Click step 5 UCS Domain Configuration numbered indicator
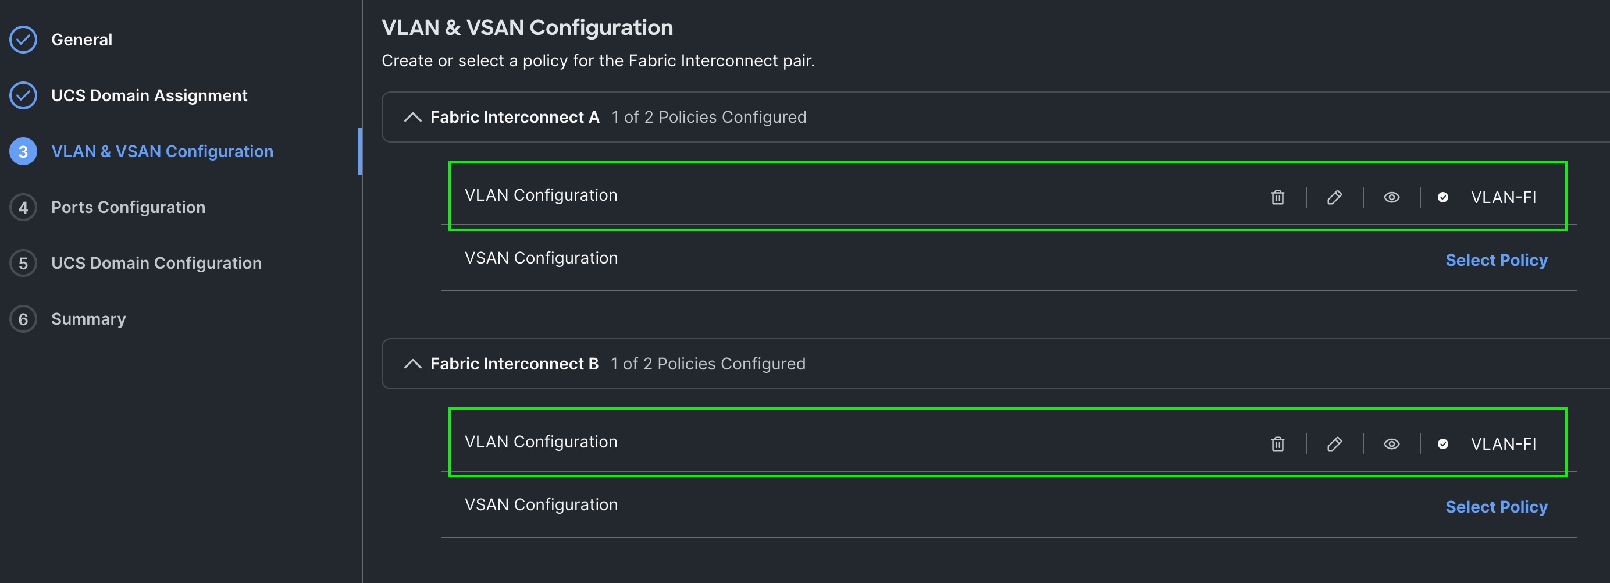 pos(23,263)
